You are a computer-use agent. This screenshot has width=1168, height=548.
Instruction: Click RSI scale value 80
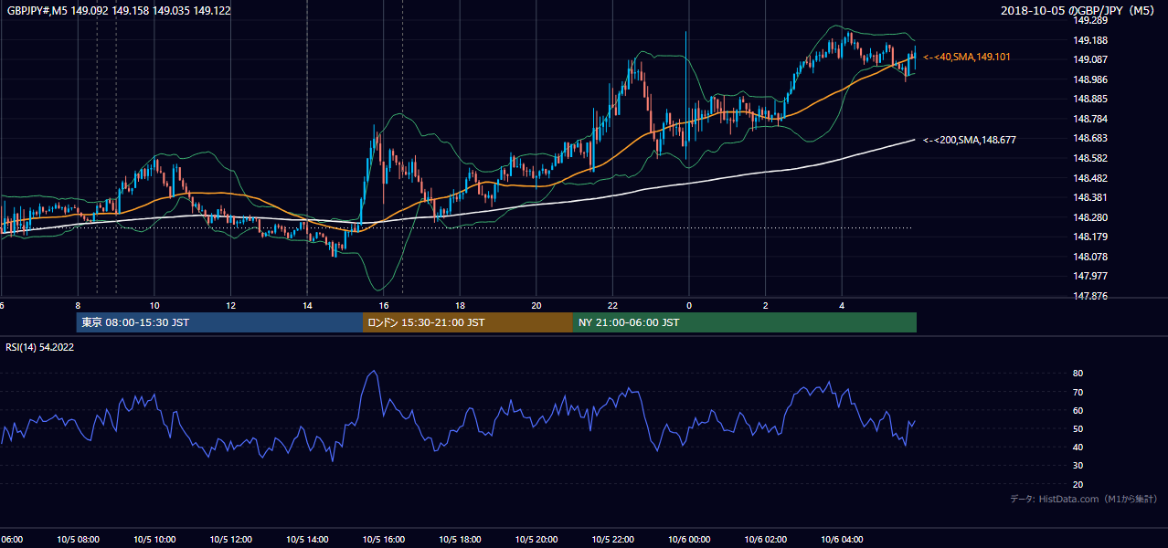click(x=1078, y=374)
